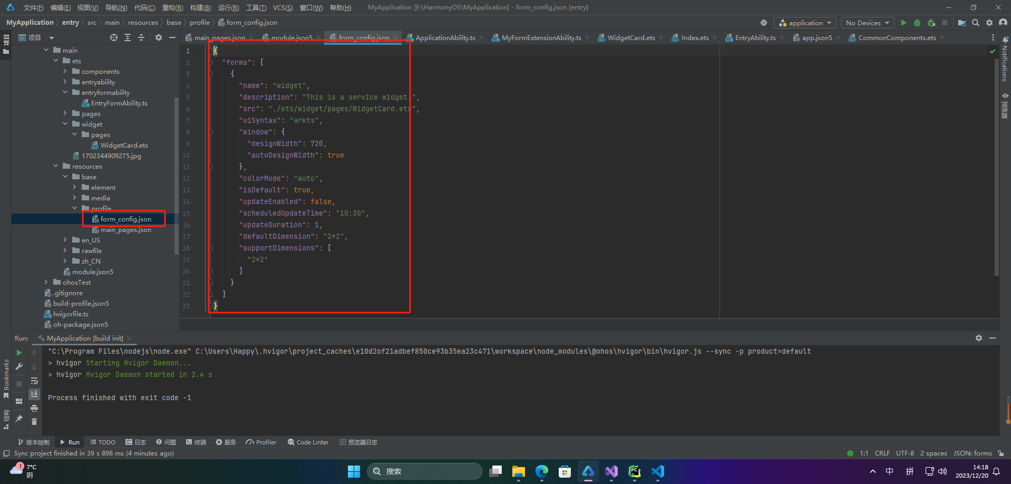Viewport: 1011px width, 484px height.
Task: Open the application run configuration dropdown
Action: click(x=805, y=23)
